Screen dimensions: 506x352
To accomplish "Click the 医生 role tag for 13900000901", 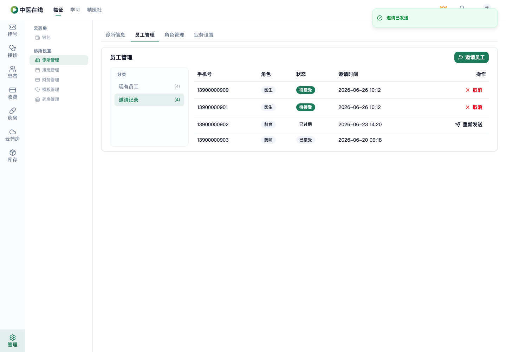I will click(x=268, y=107).
